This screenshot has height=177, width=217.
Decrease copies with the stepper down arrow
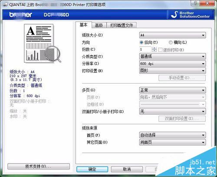click(155, 51)
